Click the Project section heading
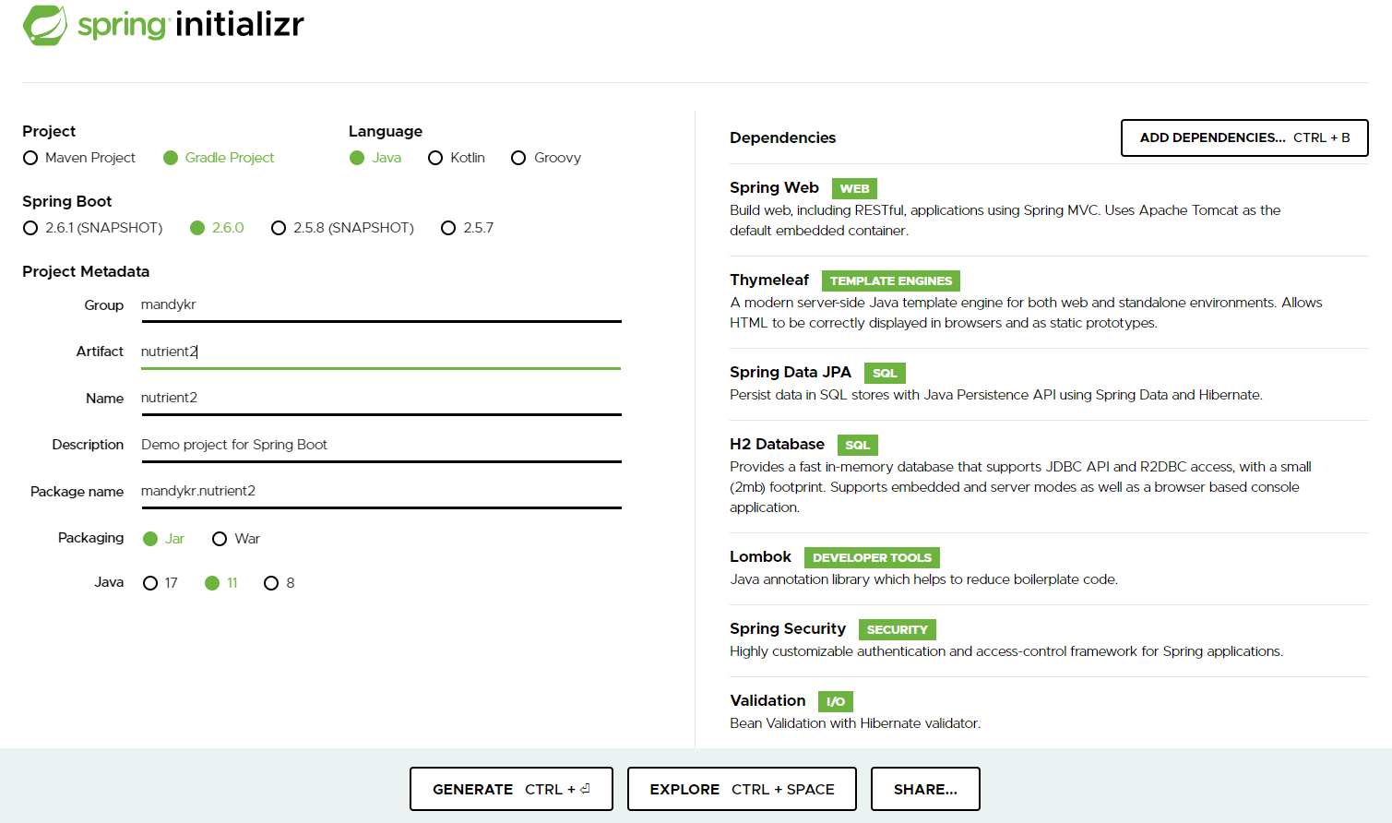 pyautogui.click(x=49, y=131)
